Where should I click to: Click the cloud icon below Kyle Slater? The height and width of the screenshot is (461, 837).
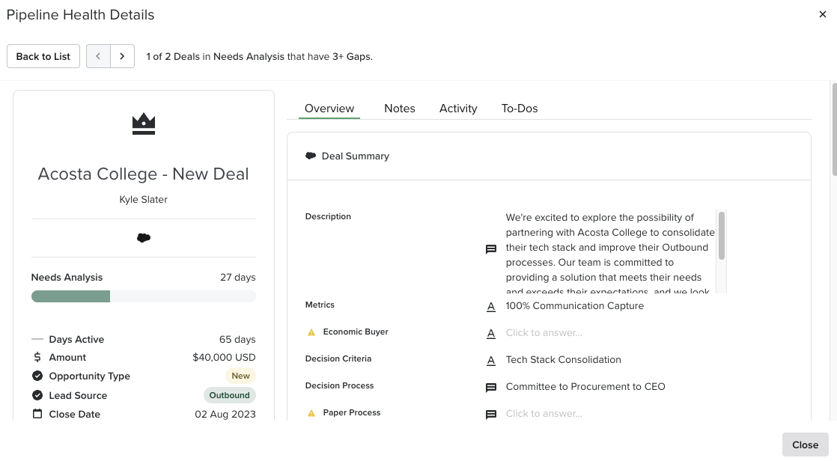pyautogui.click(x=143, y=237)
